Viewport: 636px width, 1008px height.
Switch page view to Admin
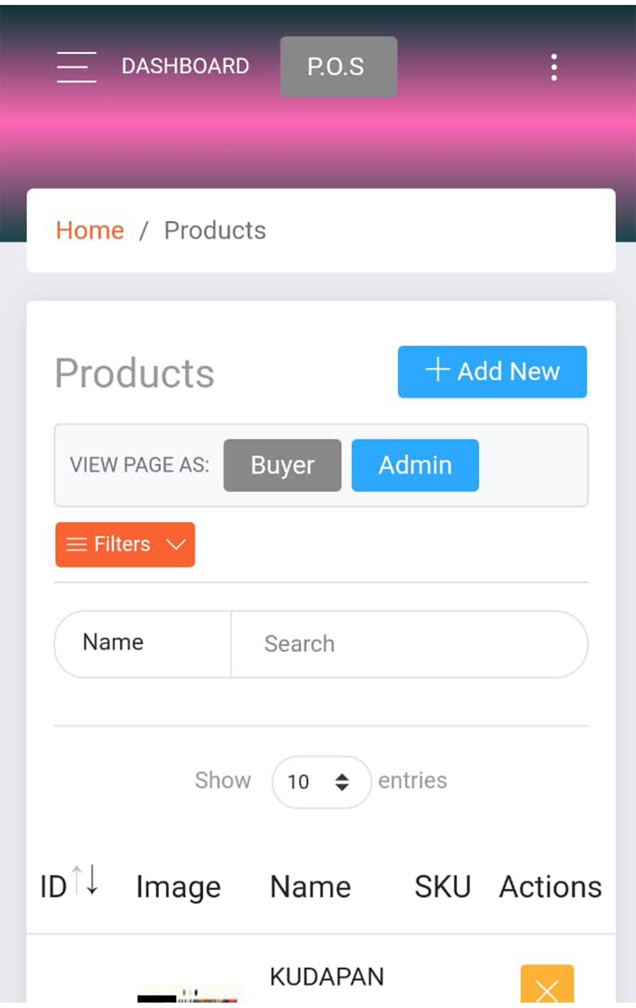415,465
